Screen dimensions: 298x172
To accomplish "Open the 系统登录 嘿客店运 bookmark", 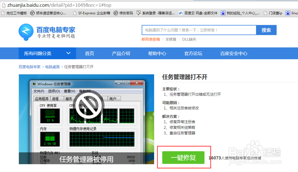I will tap(156, 13).
